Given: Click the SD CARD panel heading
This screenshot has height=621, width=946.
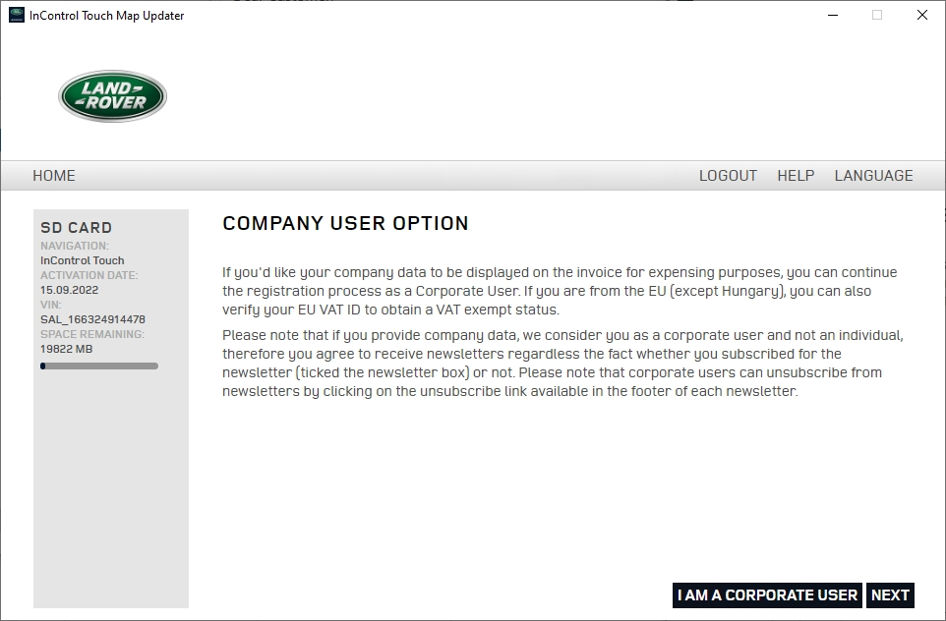Looking at the screenshot, I should [76, 227].
